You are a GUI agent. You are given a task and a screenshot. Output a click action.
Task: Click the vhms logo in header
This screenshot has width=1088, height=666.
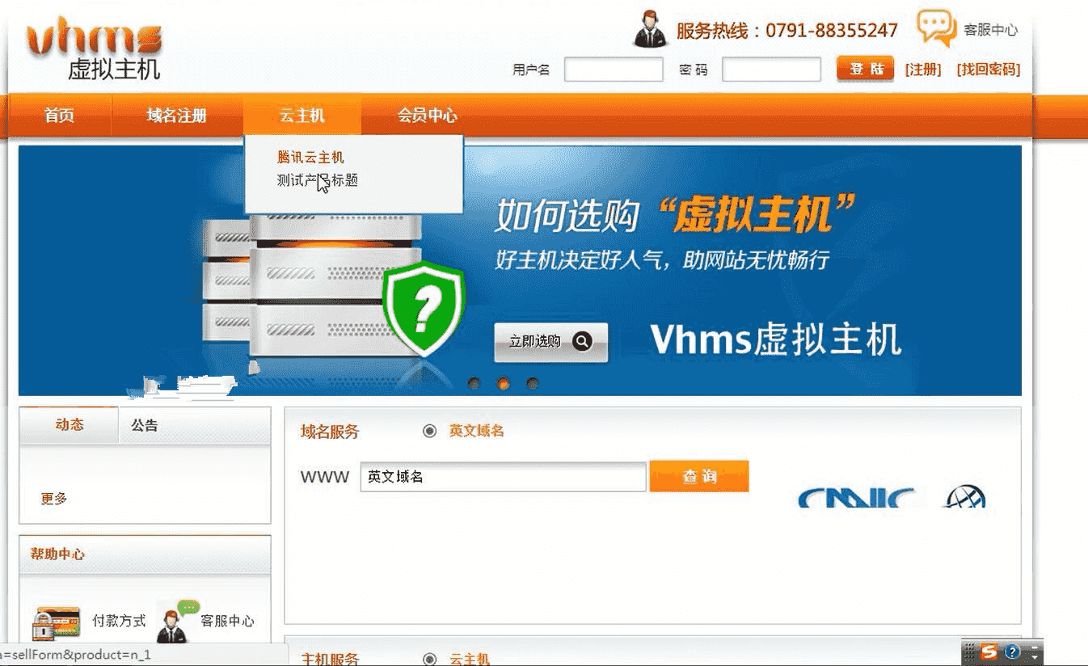(94, 50)
